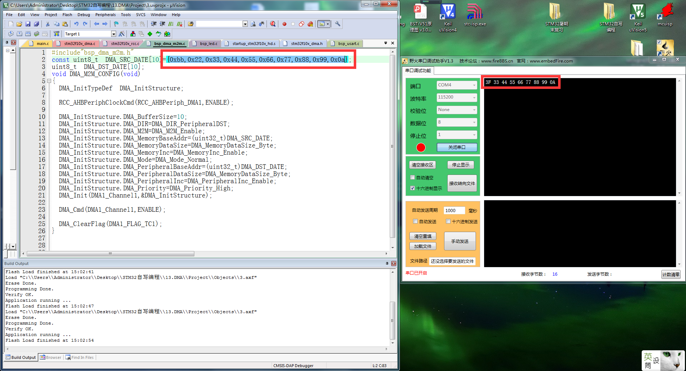Image resolution: width=686 pixels, height=371 pixels.
Task: Open the 停止位 1 dropdown
Action: pyautogui.click(x=474, y=135)
